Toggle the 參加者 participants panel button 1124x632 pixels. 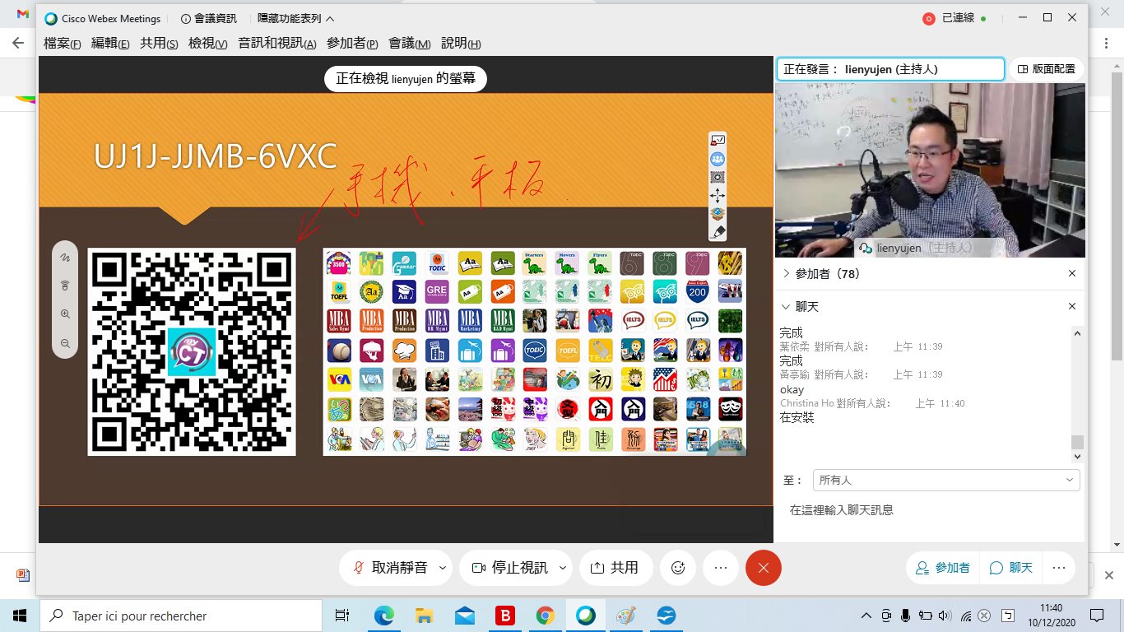942,568
